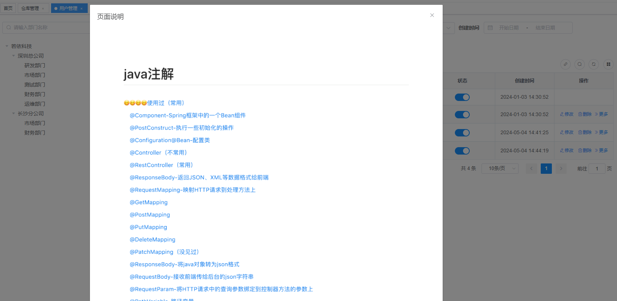Open the @PostMapping link

point(150,214)
